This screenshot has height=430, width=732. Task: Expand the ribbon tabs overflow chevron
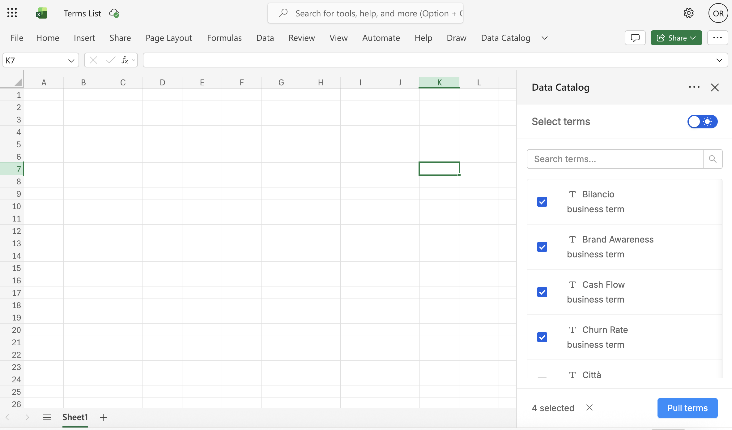point(545,38)
